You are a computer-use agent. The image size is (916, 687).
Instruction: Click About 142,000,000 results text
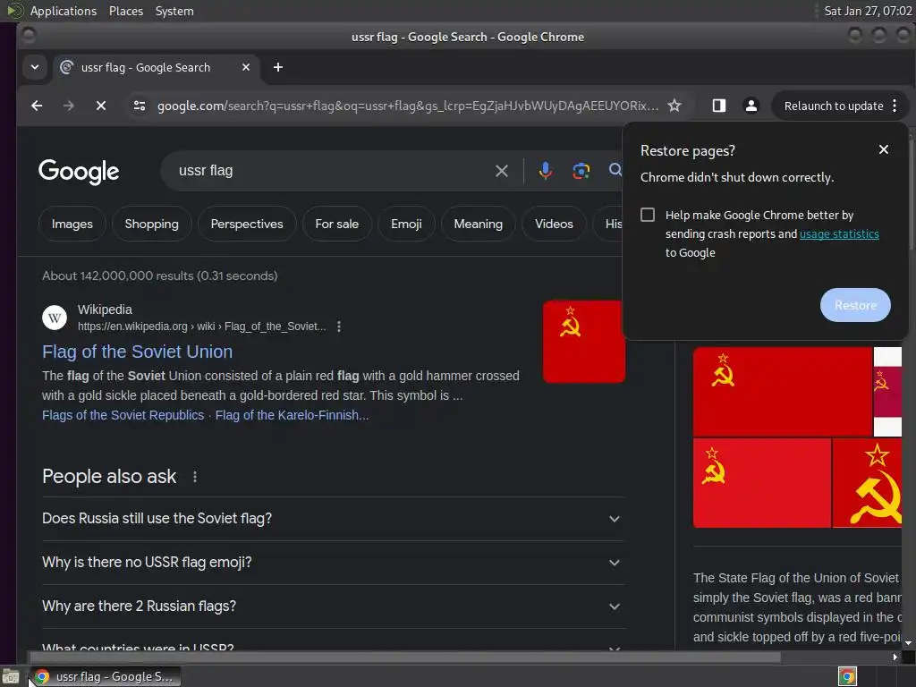[x=159, y=276]
